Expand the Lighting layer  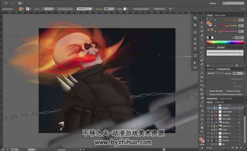(216, 115)
